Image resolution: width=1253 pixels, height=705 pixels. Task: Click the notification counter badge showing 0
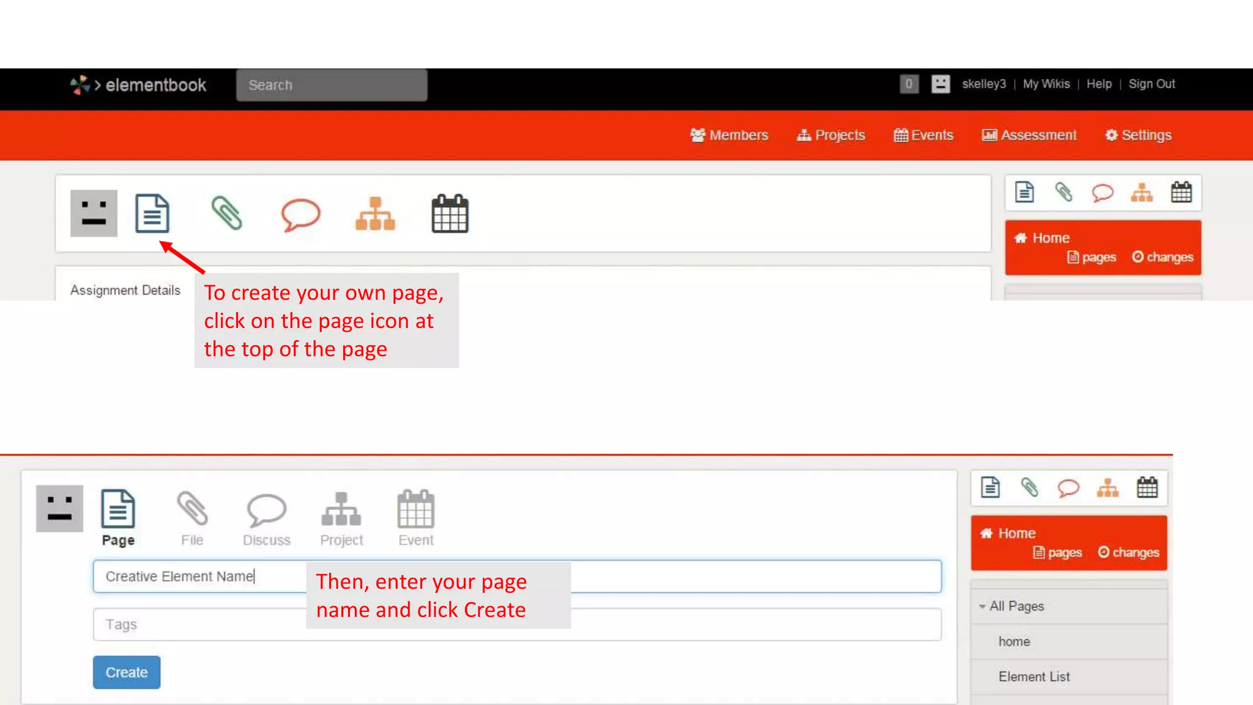909,84
